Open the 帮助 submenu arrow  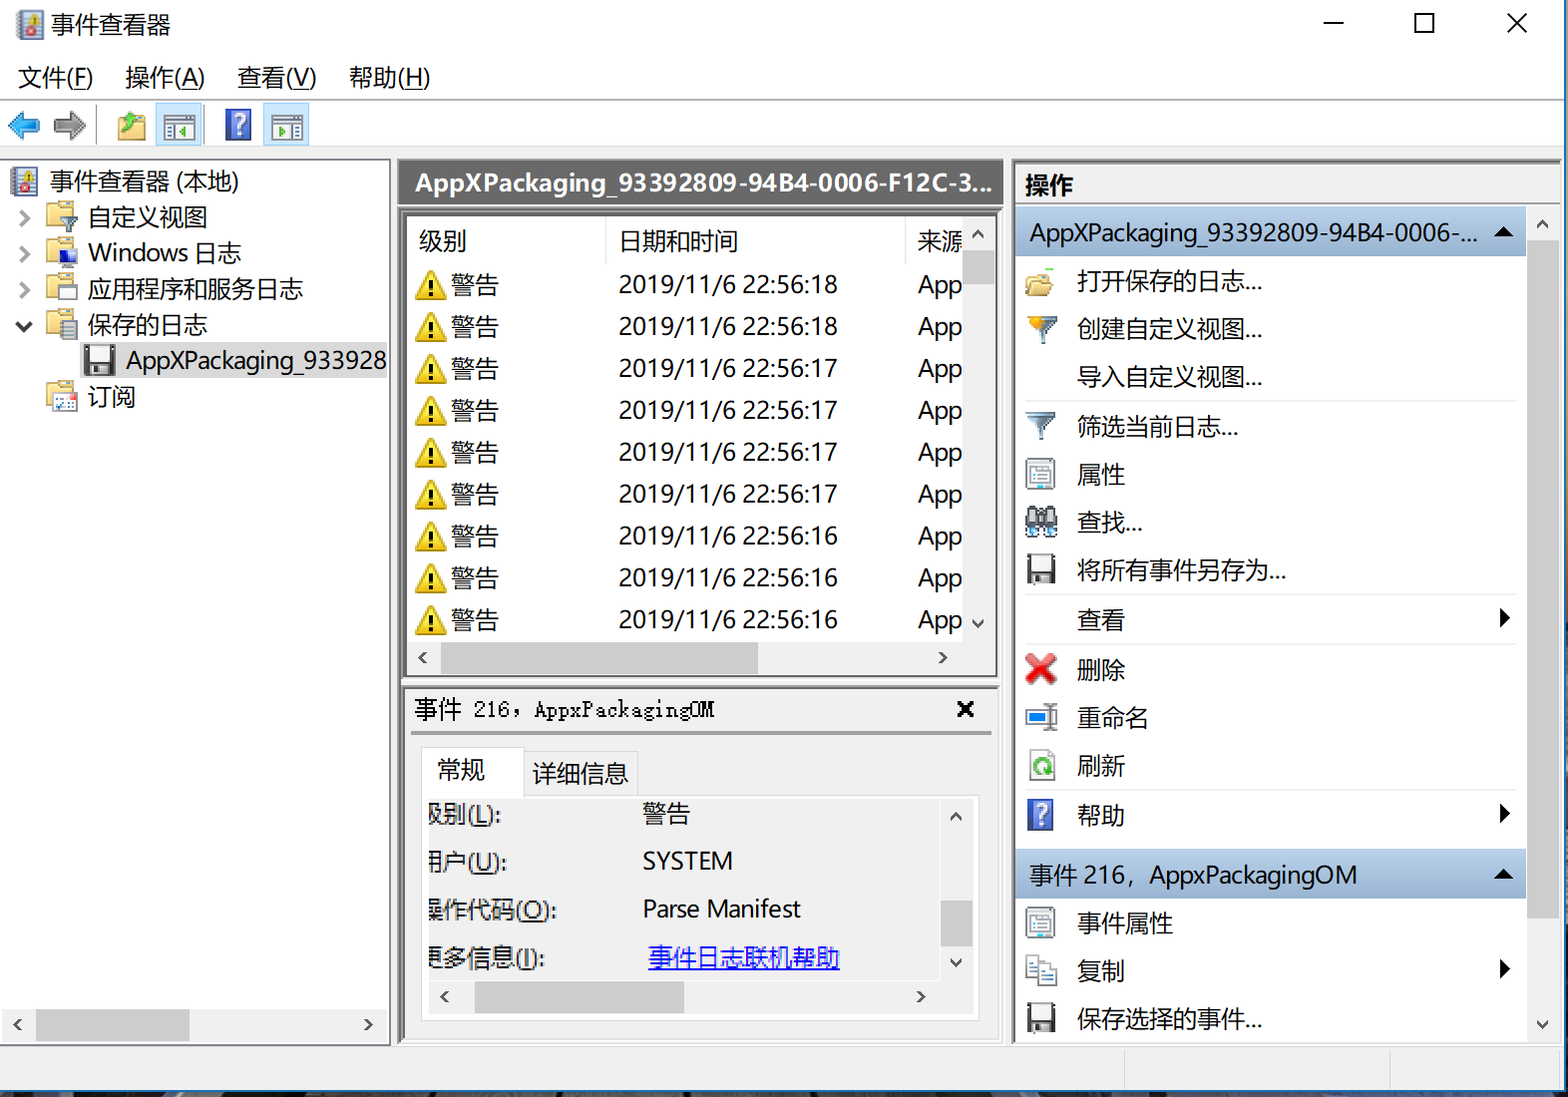tap(1505, 814)
